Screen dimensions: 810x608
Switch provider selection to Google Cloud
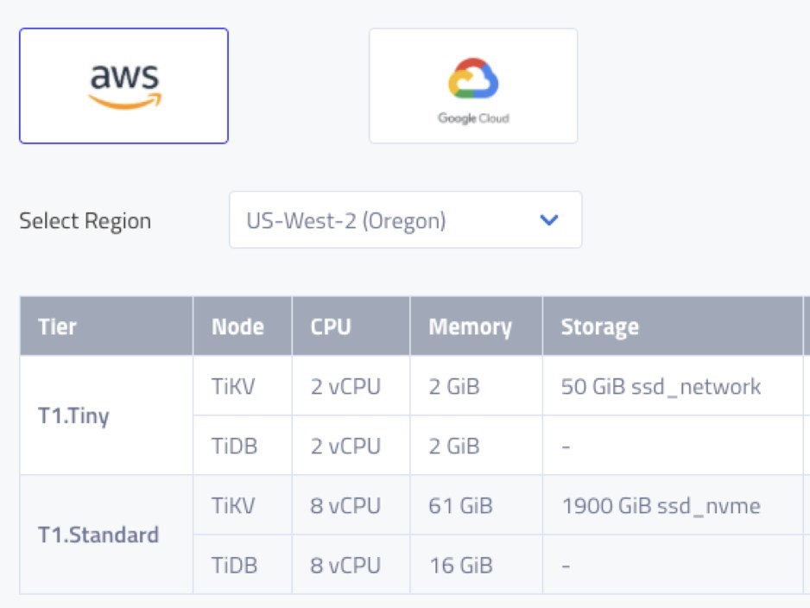[x=473, y=84]
